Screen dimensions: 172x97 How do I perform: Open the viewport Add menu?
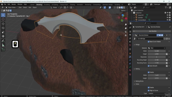[x=30, y=8]
